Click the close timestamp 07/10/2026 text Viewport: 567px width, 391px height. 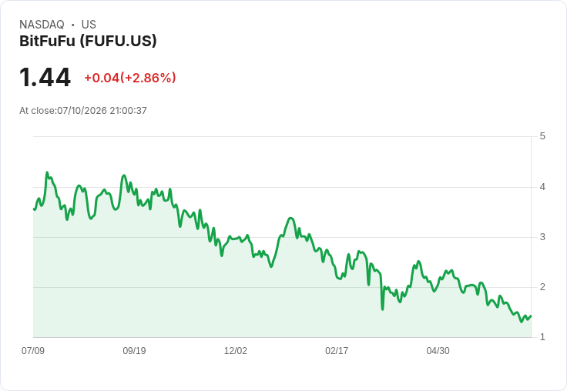coord(83,111)
